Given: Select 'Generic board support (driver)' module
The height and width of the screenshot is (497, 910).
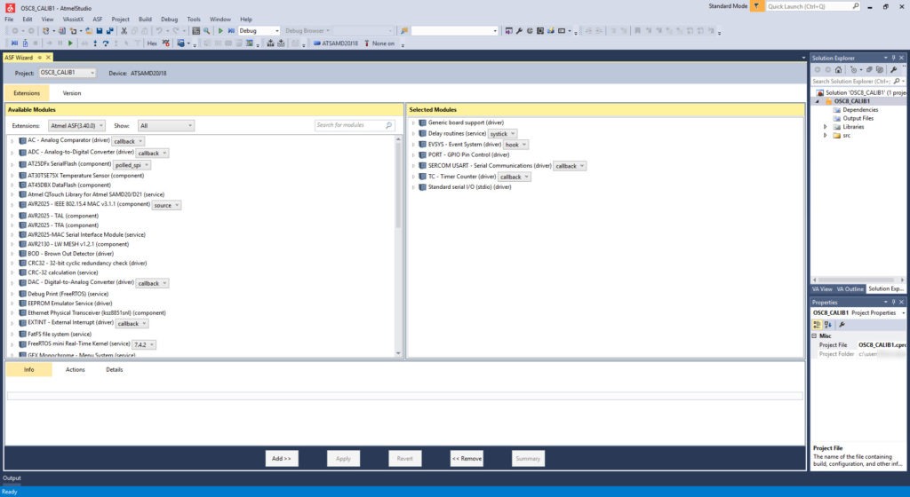Looking at the screenshot, I should pos(466,122).
